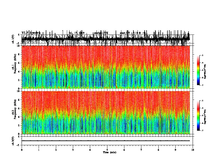This screenshot has height=168, width=217.
Task: Click the time-axis tick label '9'
Action: (175, 150)
